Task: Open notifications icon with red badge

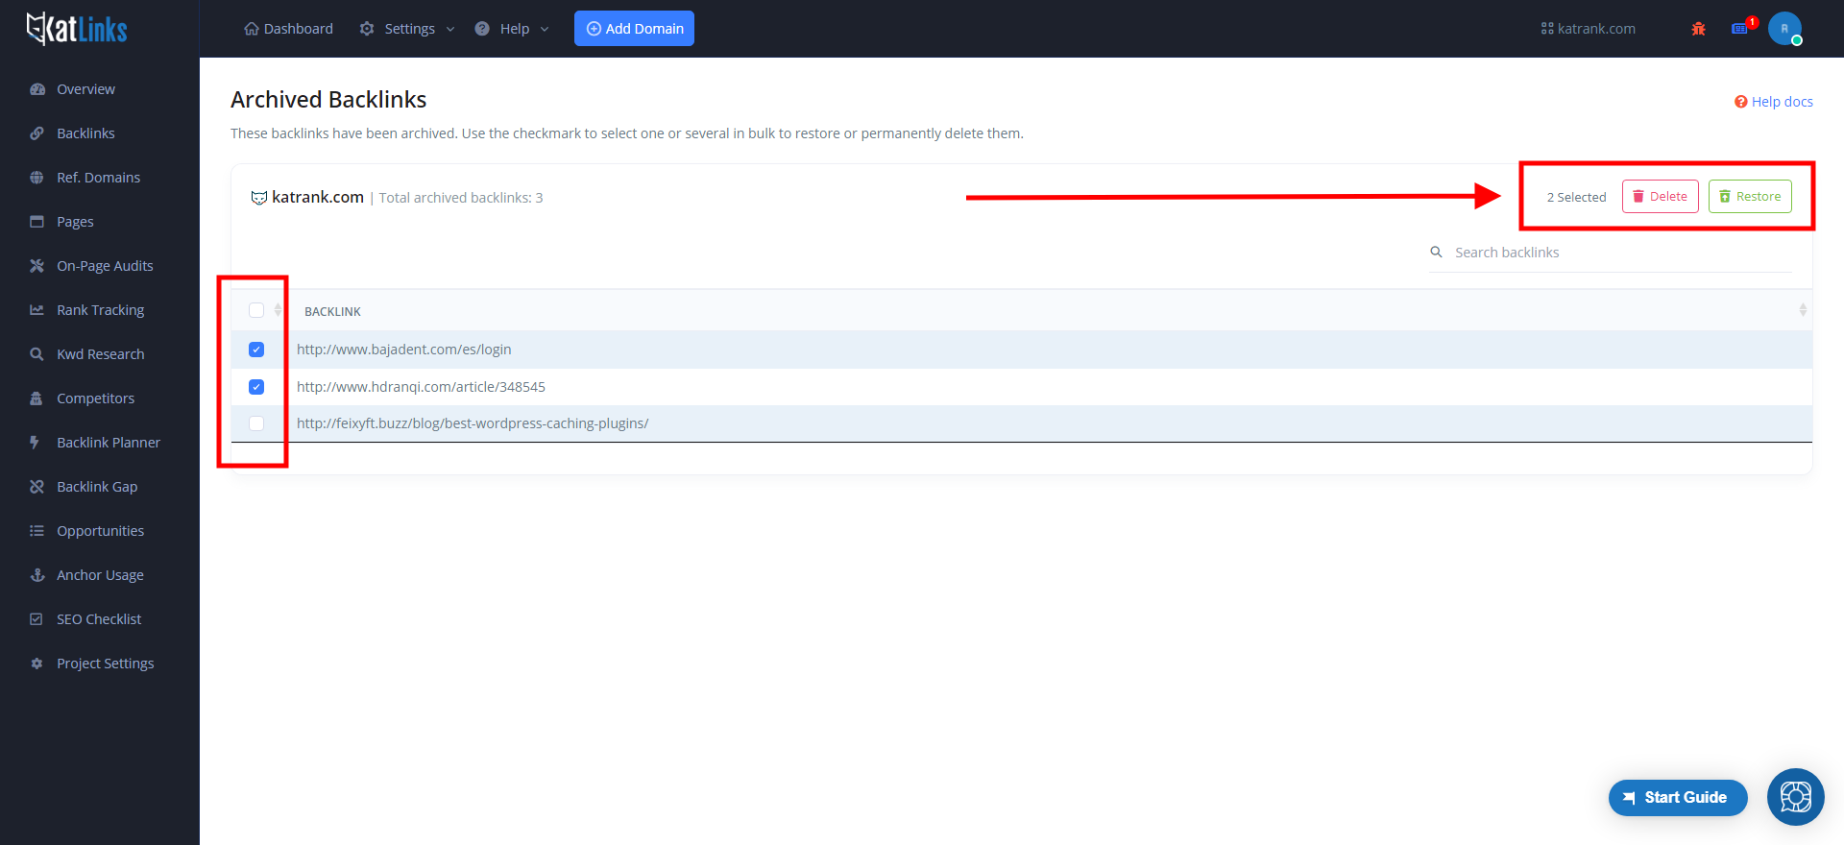Action: tap(1740, 28)
